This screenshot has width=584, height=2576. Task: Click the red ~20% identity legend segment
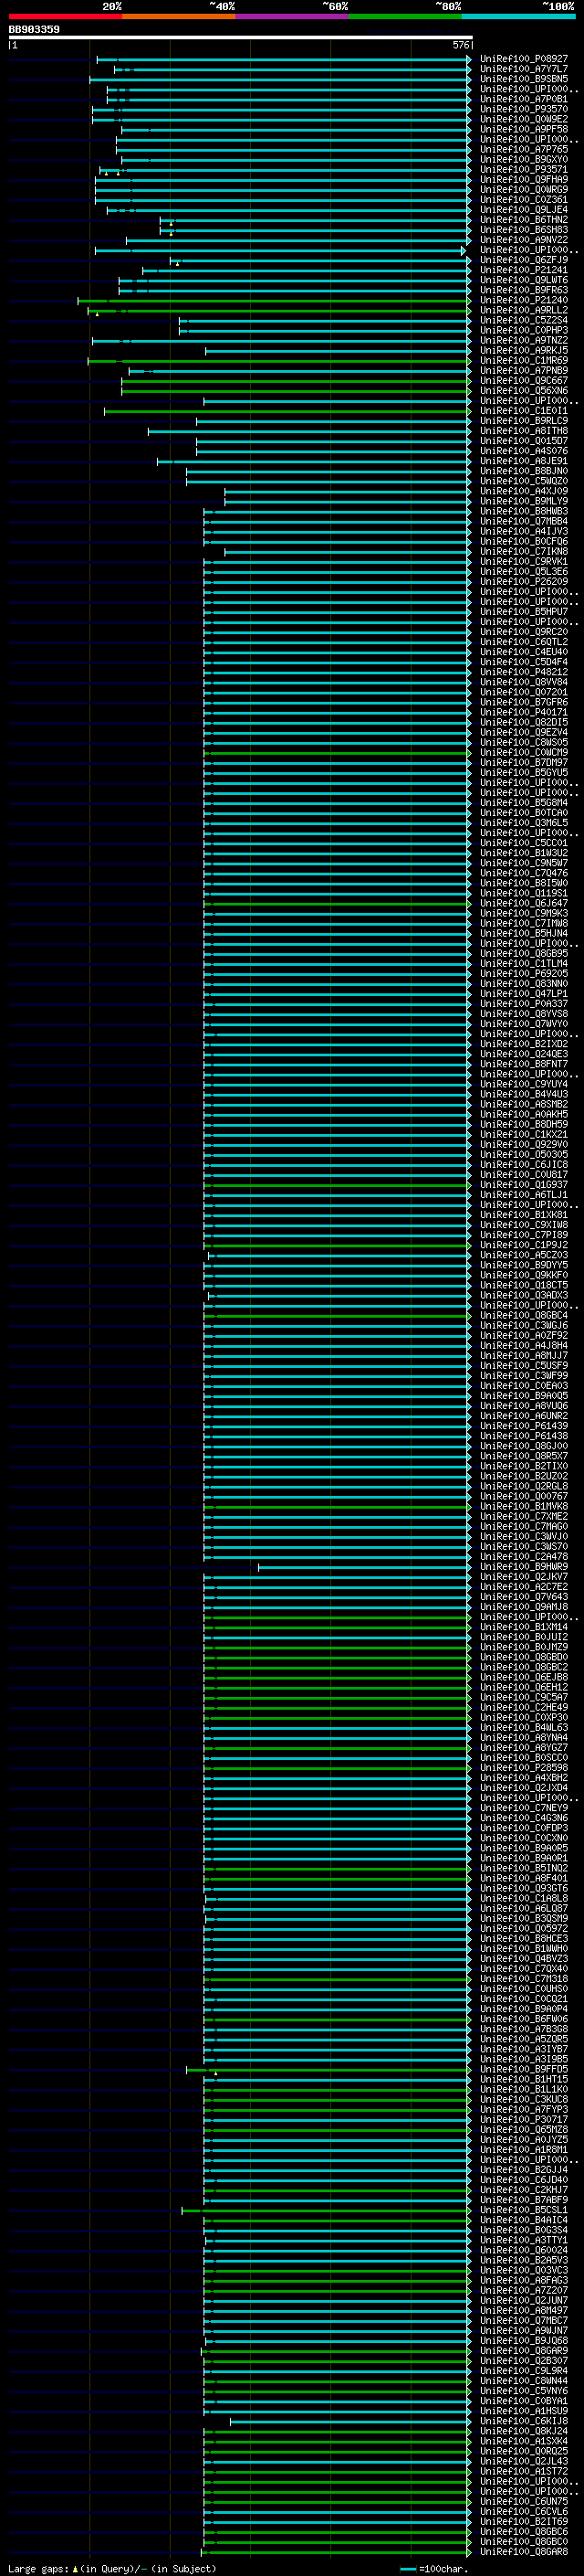pyautogui.click(x=65, y=17)
